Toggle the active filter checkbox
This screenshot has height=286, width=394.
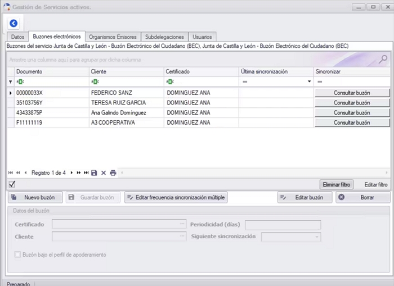tap(12, 184)
